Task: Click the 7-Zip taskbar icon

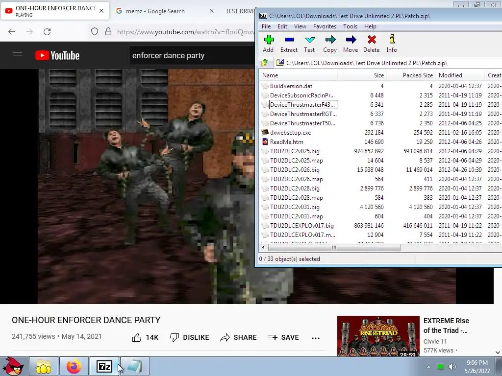Action: pos(104,366)
